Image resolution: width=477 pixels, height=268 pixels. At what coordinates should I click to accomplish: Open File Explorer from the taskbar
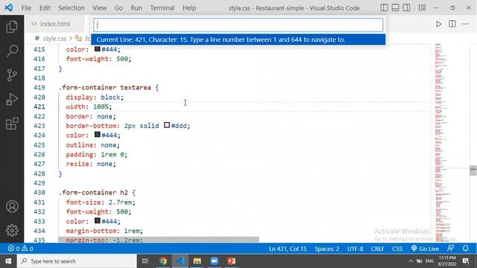coord(197,261)
